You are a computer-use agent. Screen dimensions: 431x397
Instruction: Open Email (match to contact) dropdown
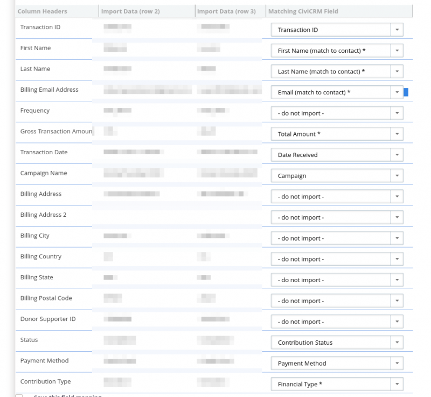point(337,92)
